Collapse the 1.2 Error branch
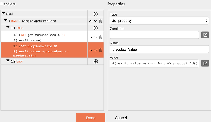 [x=8, y=61]
